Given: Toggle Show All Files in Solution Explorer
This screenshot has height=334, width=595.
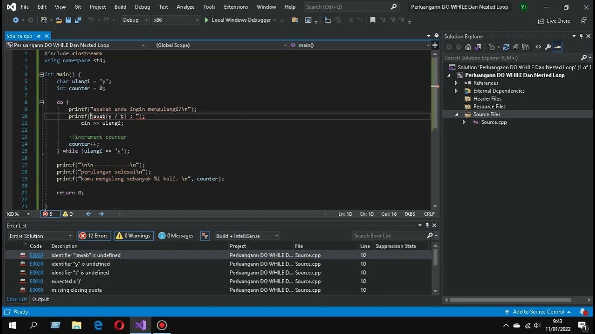Looking at the screenshot, I should click(x=525, y=47).
